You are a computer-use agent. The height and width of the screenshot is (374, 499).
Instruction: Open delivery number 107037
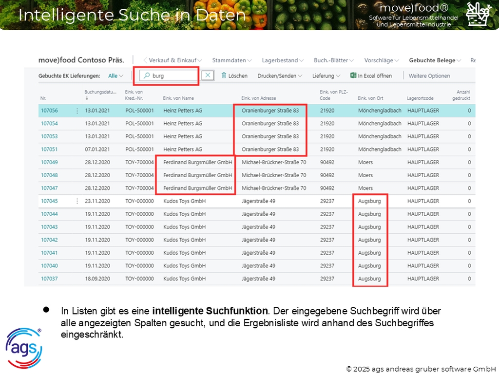[49, 279]
